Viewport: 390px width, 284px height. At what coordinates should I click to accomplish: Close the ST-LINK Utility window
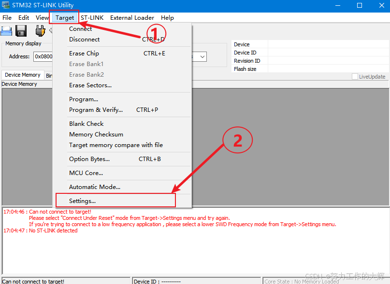point(382,5)
